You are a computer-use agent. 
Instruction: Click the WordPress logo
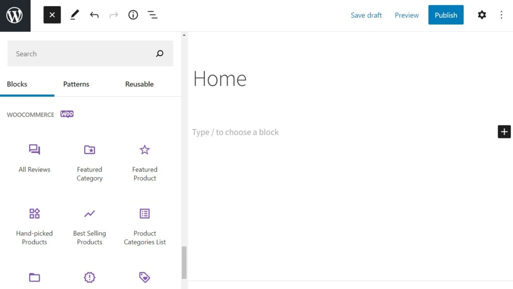15,15
